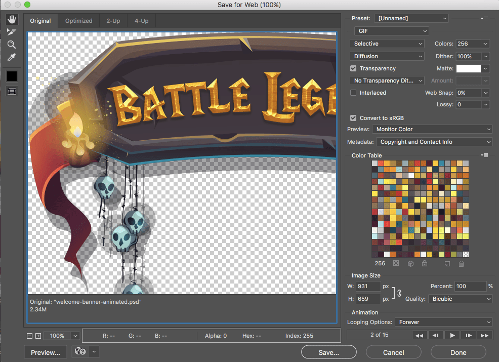Viewport: 499px width, 362px height.
Task: Open the Looping Options dropdown
Action: pyautogui.click(x=444, y=322)
